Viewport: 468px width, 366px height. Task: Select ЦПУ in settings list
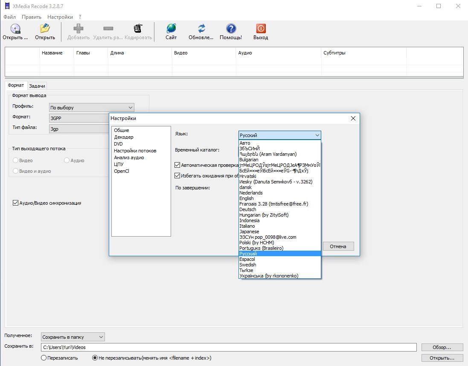[119, 164]
